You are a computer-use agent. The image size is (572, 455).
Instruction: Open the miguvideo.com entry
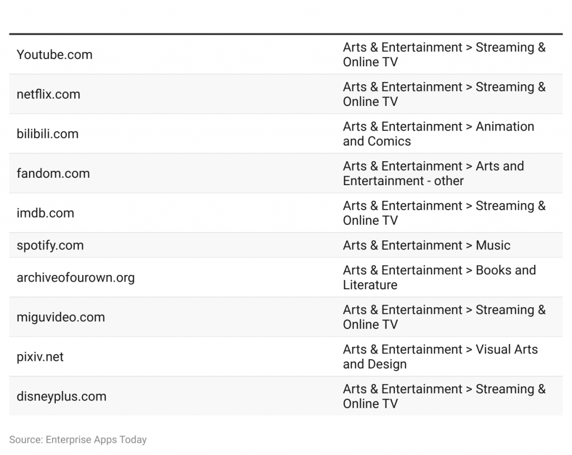61,317
